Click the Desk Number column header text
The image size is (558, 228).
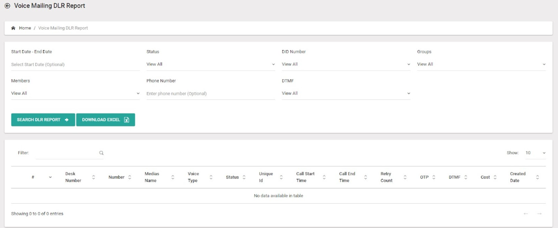pos(73,177)
